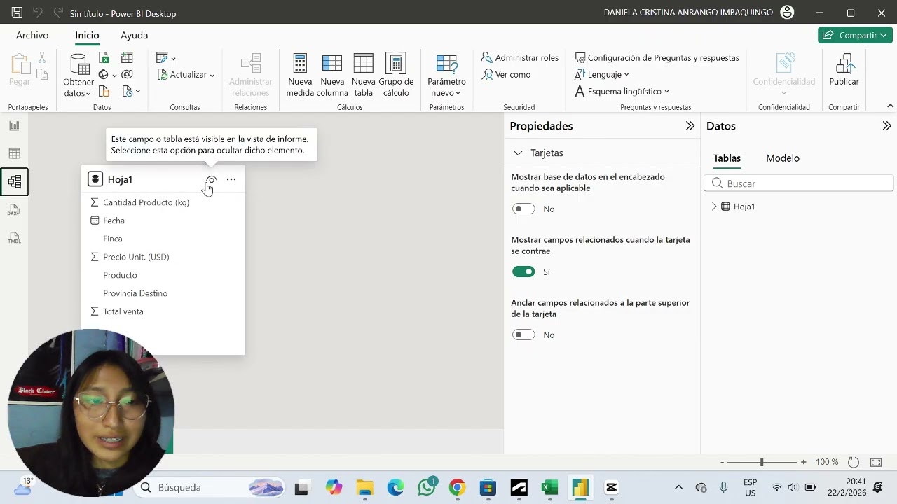The image size is (897, 504).
Task: Collapse the Datos pane arrows
Action: (x=886, y=126)
